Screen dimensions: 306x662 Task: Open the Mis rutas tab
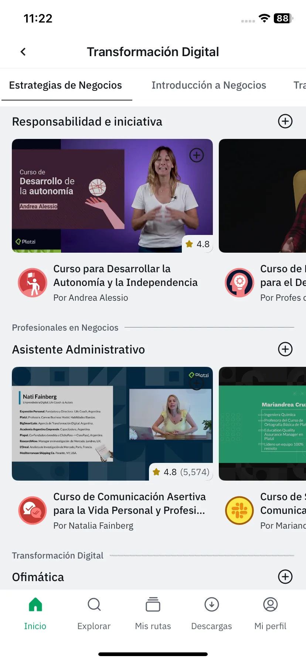coord(153,614)
